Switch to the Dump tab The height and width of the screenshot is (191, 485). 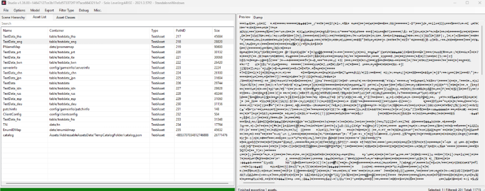(x=258, y=17)
